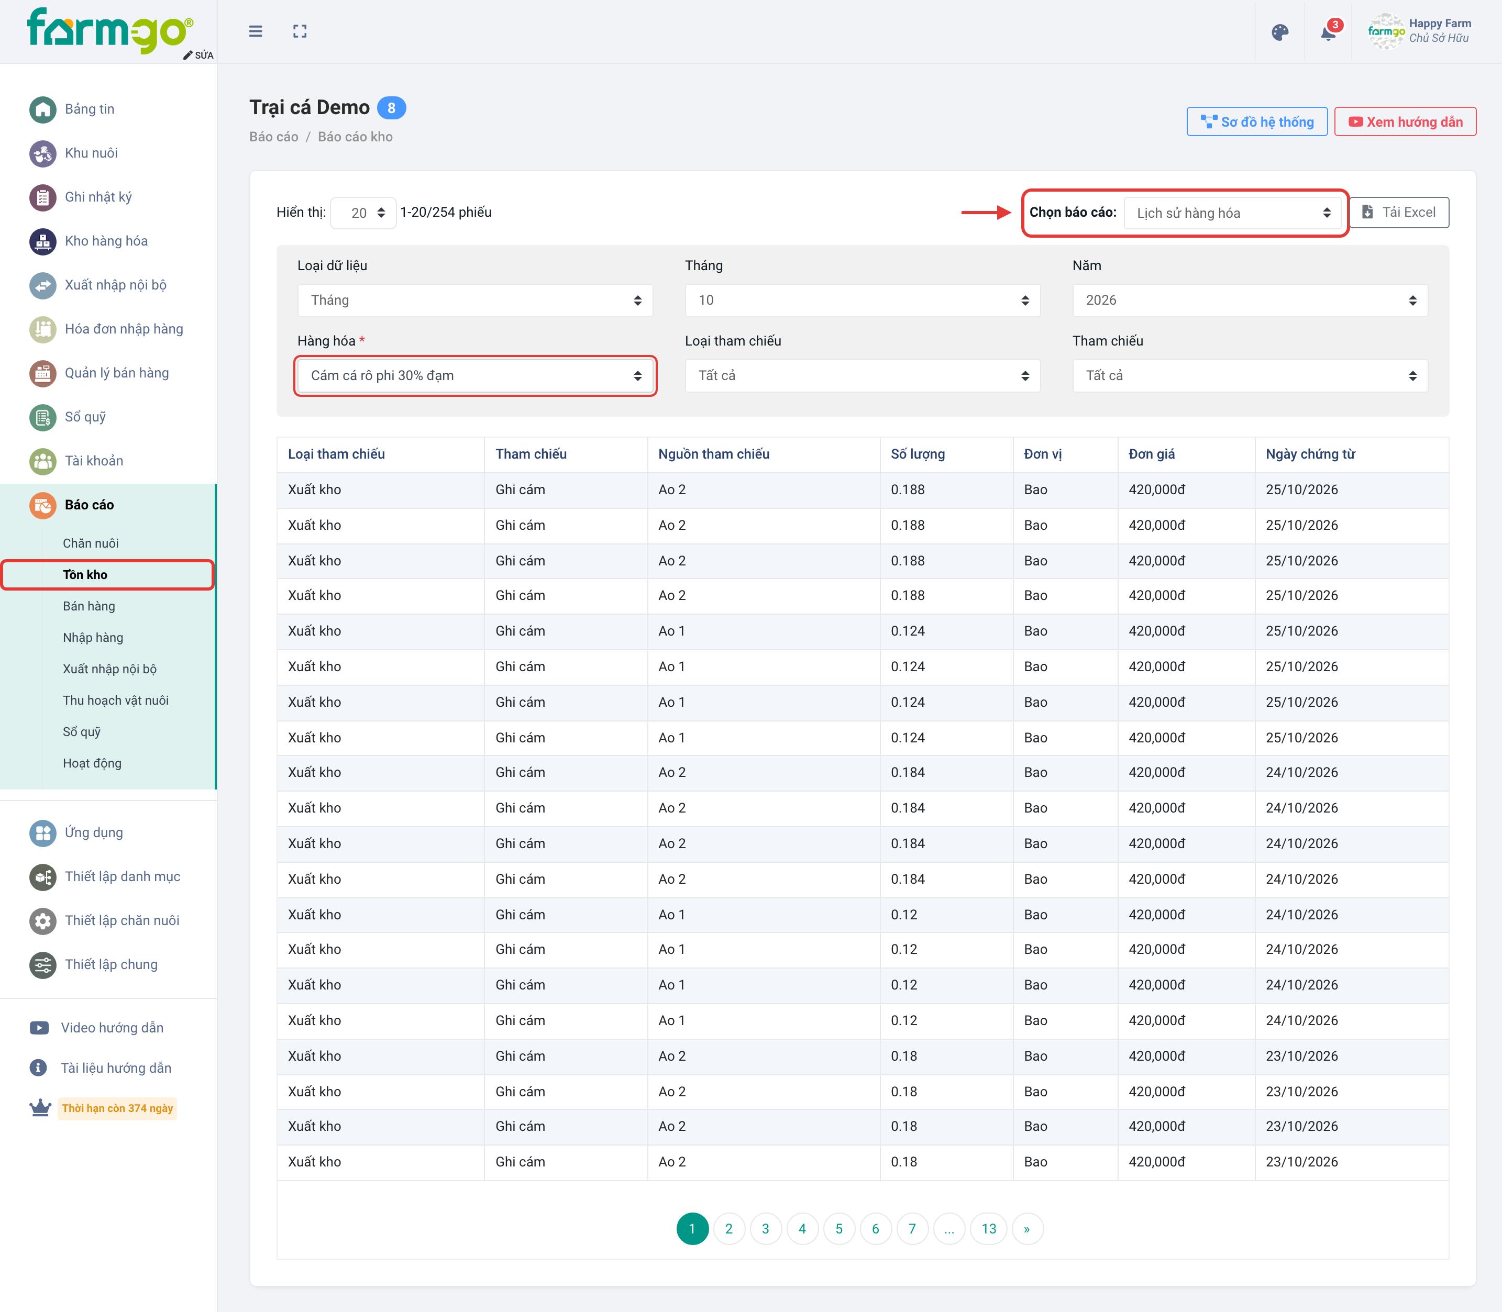Click the fullscreen expand icon
The image size is (1502, 1312).
tap(300, 31)
